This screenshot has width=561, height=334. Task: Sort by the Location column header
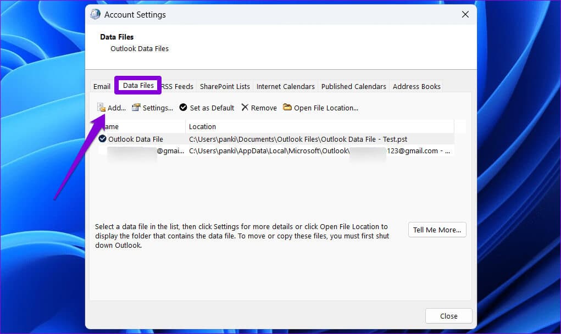click(320, 126)
